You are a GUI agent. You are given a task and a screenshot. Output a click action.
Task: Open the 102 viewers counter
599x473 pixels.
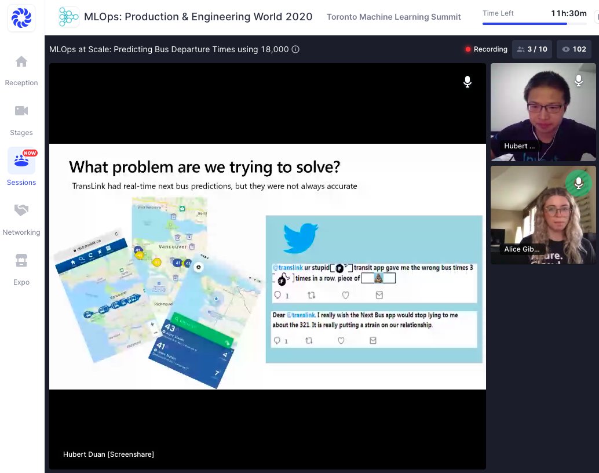[x=574, y=49]
